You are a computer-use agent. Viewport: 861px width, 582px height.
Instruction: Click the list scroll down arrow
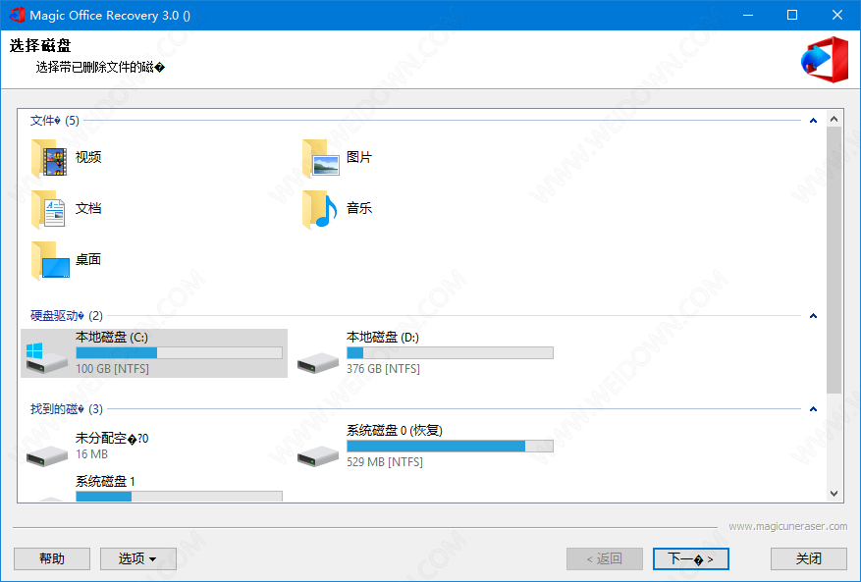pyautogui.click(x=834, y=494)
